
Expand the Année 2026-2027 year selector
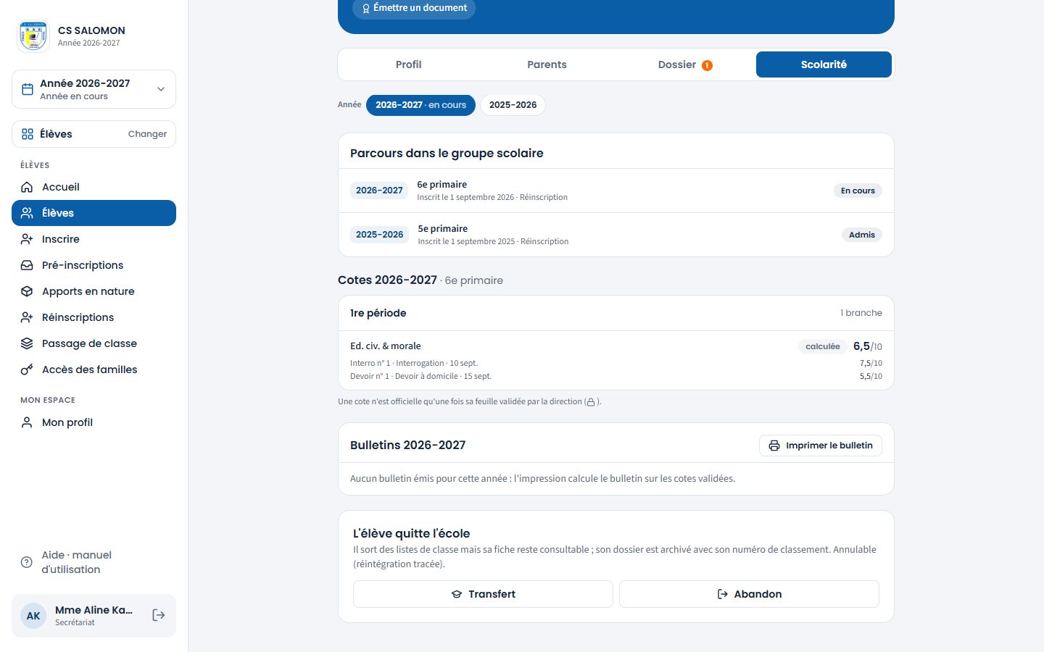coord(94,89)
